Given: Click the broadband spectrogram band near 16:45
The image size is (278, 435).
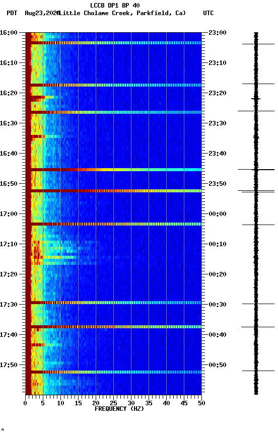Looking at the screenshot, I should click(x=113, y=170).
